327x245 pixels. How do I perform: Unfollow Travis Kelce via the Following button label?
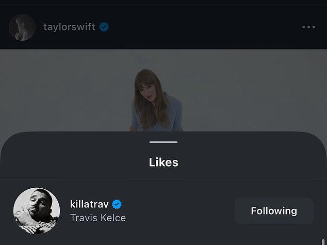[x=274, y=210]
